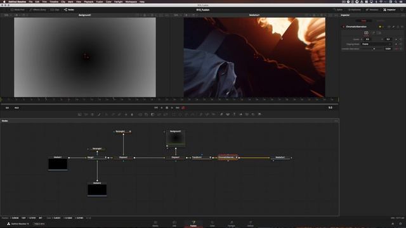The width and height of the screenshot is (406, 228).
Task: Switch to the Color page tab
Action: [213, 224]
